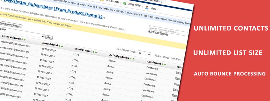This screenshot has height=101, width=270.
Task: Expand arrow after Newsletter Subscribers title
Action: (x=104, y=18)
